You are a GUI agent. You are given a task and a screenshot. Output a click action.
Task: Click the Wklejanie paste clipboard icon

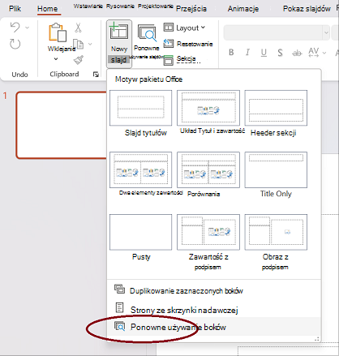[x=58, y=33]
